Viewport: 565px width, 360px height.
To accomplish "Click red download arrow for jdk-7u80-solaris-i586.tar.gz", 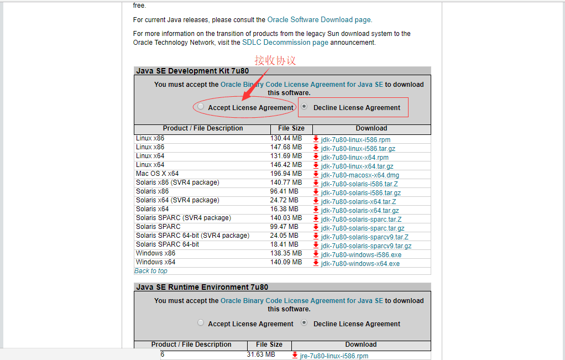I will pyautogui.click(x=316, y=192).
